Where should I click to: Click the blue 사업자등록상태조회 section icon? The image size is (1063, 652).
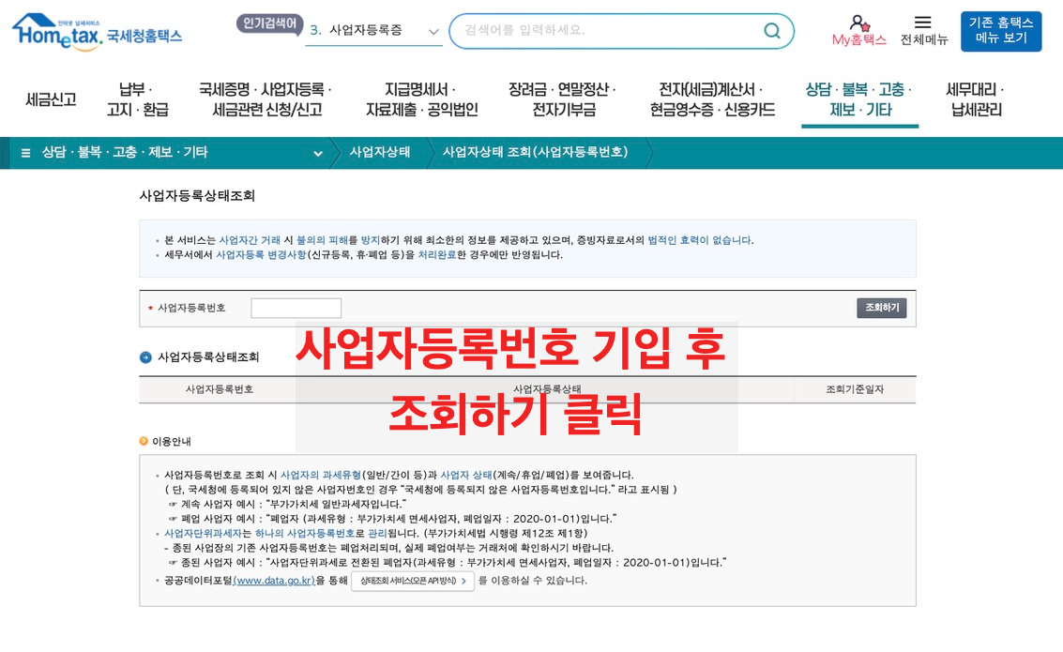pos(145,357)
